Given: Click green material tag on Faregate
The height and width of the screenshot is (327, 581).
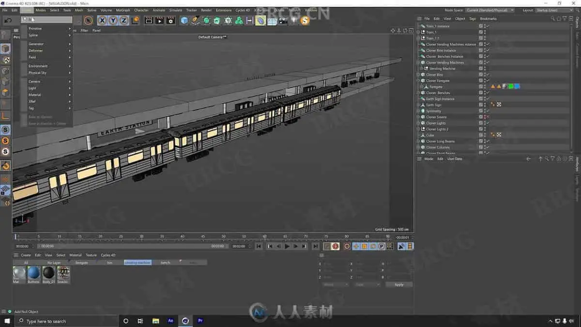Looking at the screenshot, I should click(x=511, y=87).
